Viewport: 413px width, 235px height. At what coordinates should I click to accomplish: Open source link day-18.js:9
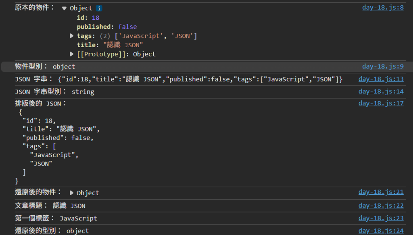383,67
